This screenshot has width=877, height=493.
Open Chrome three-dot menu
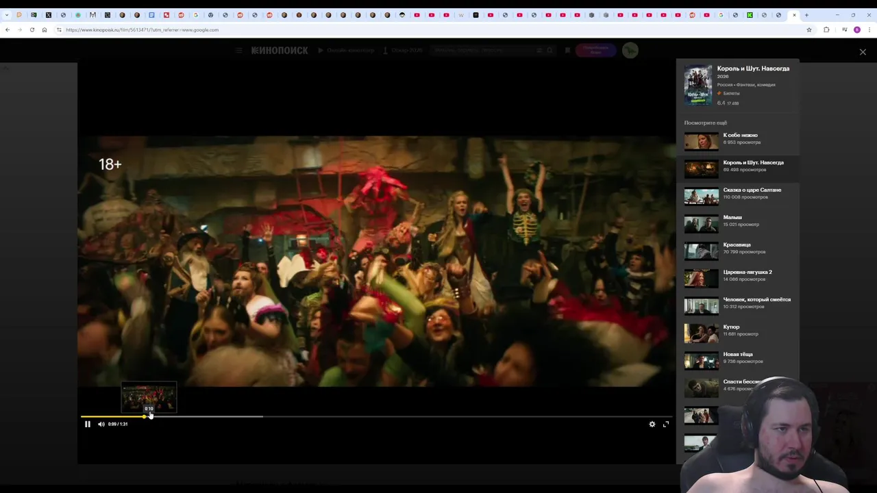(x=869, y=29)
